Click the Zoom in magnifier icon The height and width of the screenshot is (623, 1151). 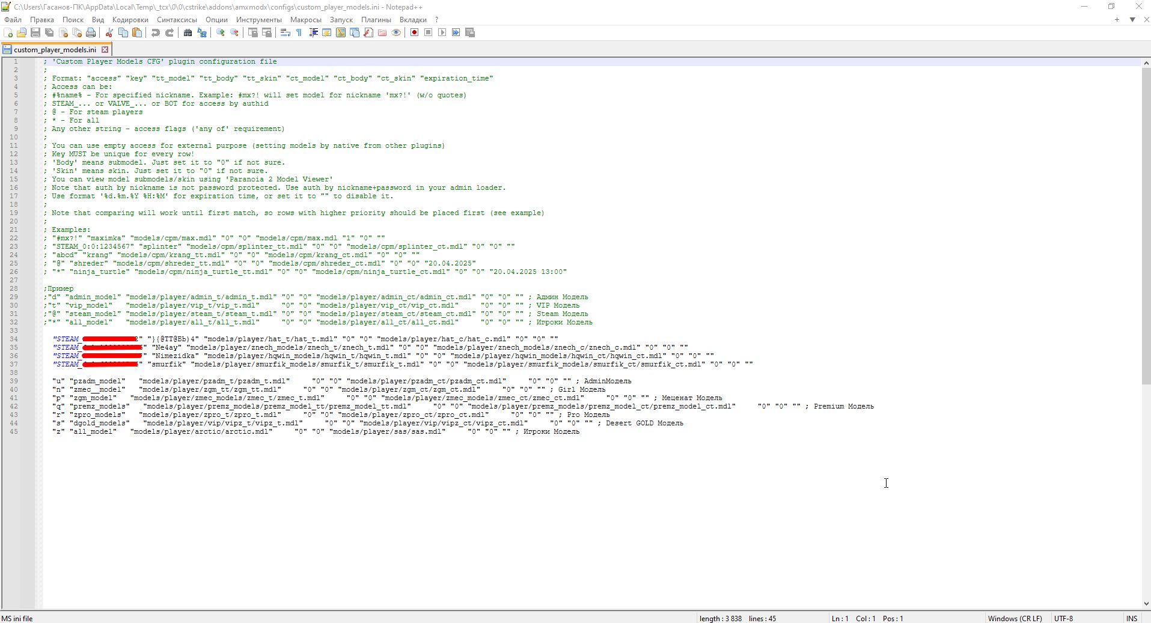pyautogui.click(x=221, y=32)
